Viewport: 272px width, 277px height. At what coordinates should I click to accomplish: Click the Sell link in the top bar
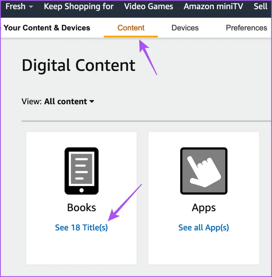point(260,6)
